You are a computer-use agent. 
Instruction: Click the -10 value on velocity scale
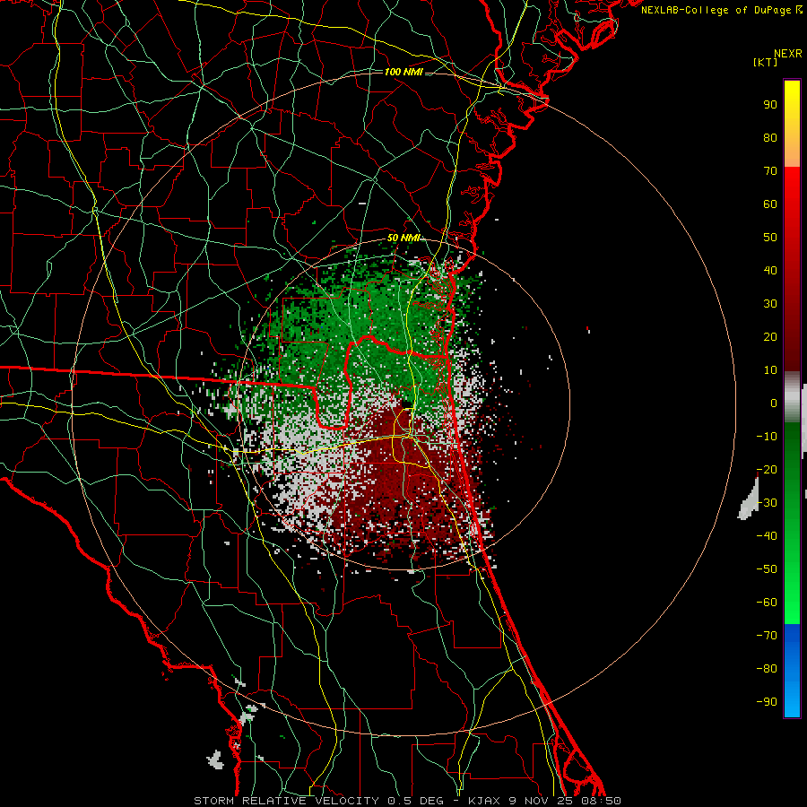click(x=767, y=437)
